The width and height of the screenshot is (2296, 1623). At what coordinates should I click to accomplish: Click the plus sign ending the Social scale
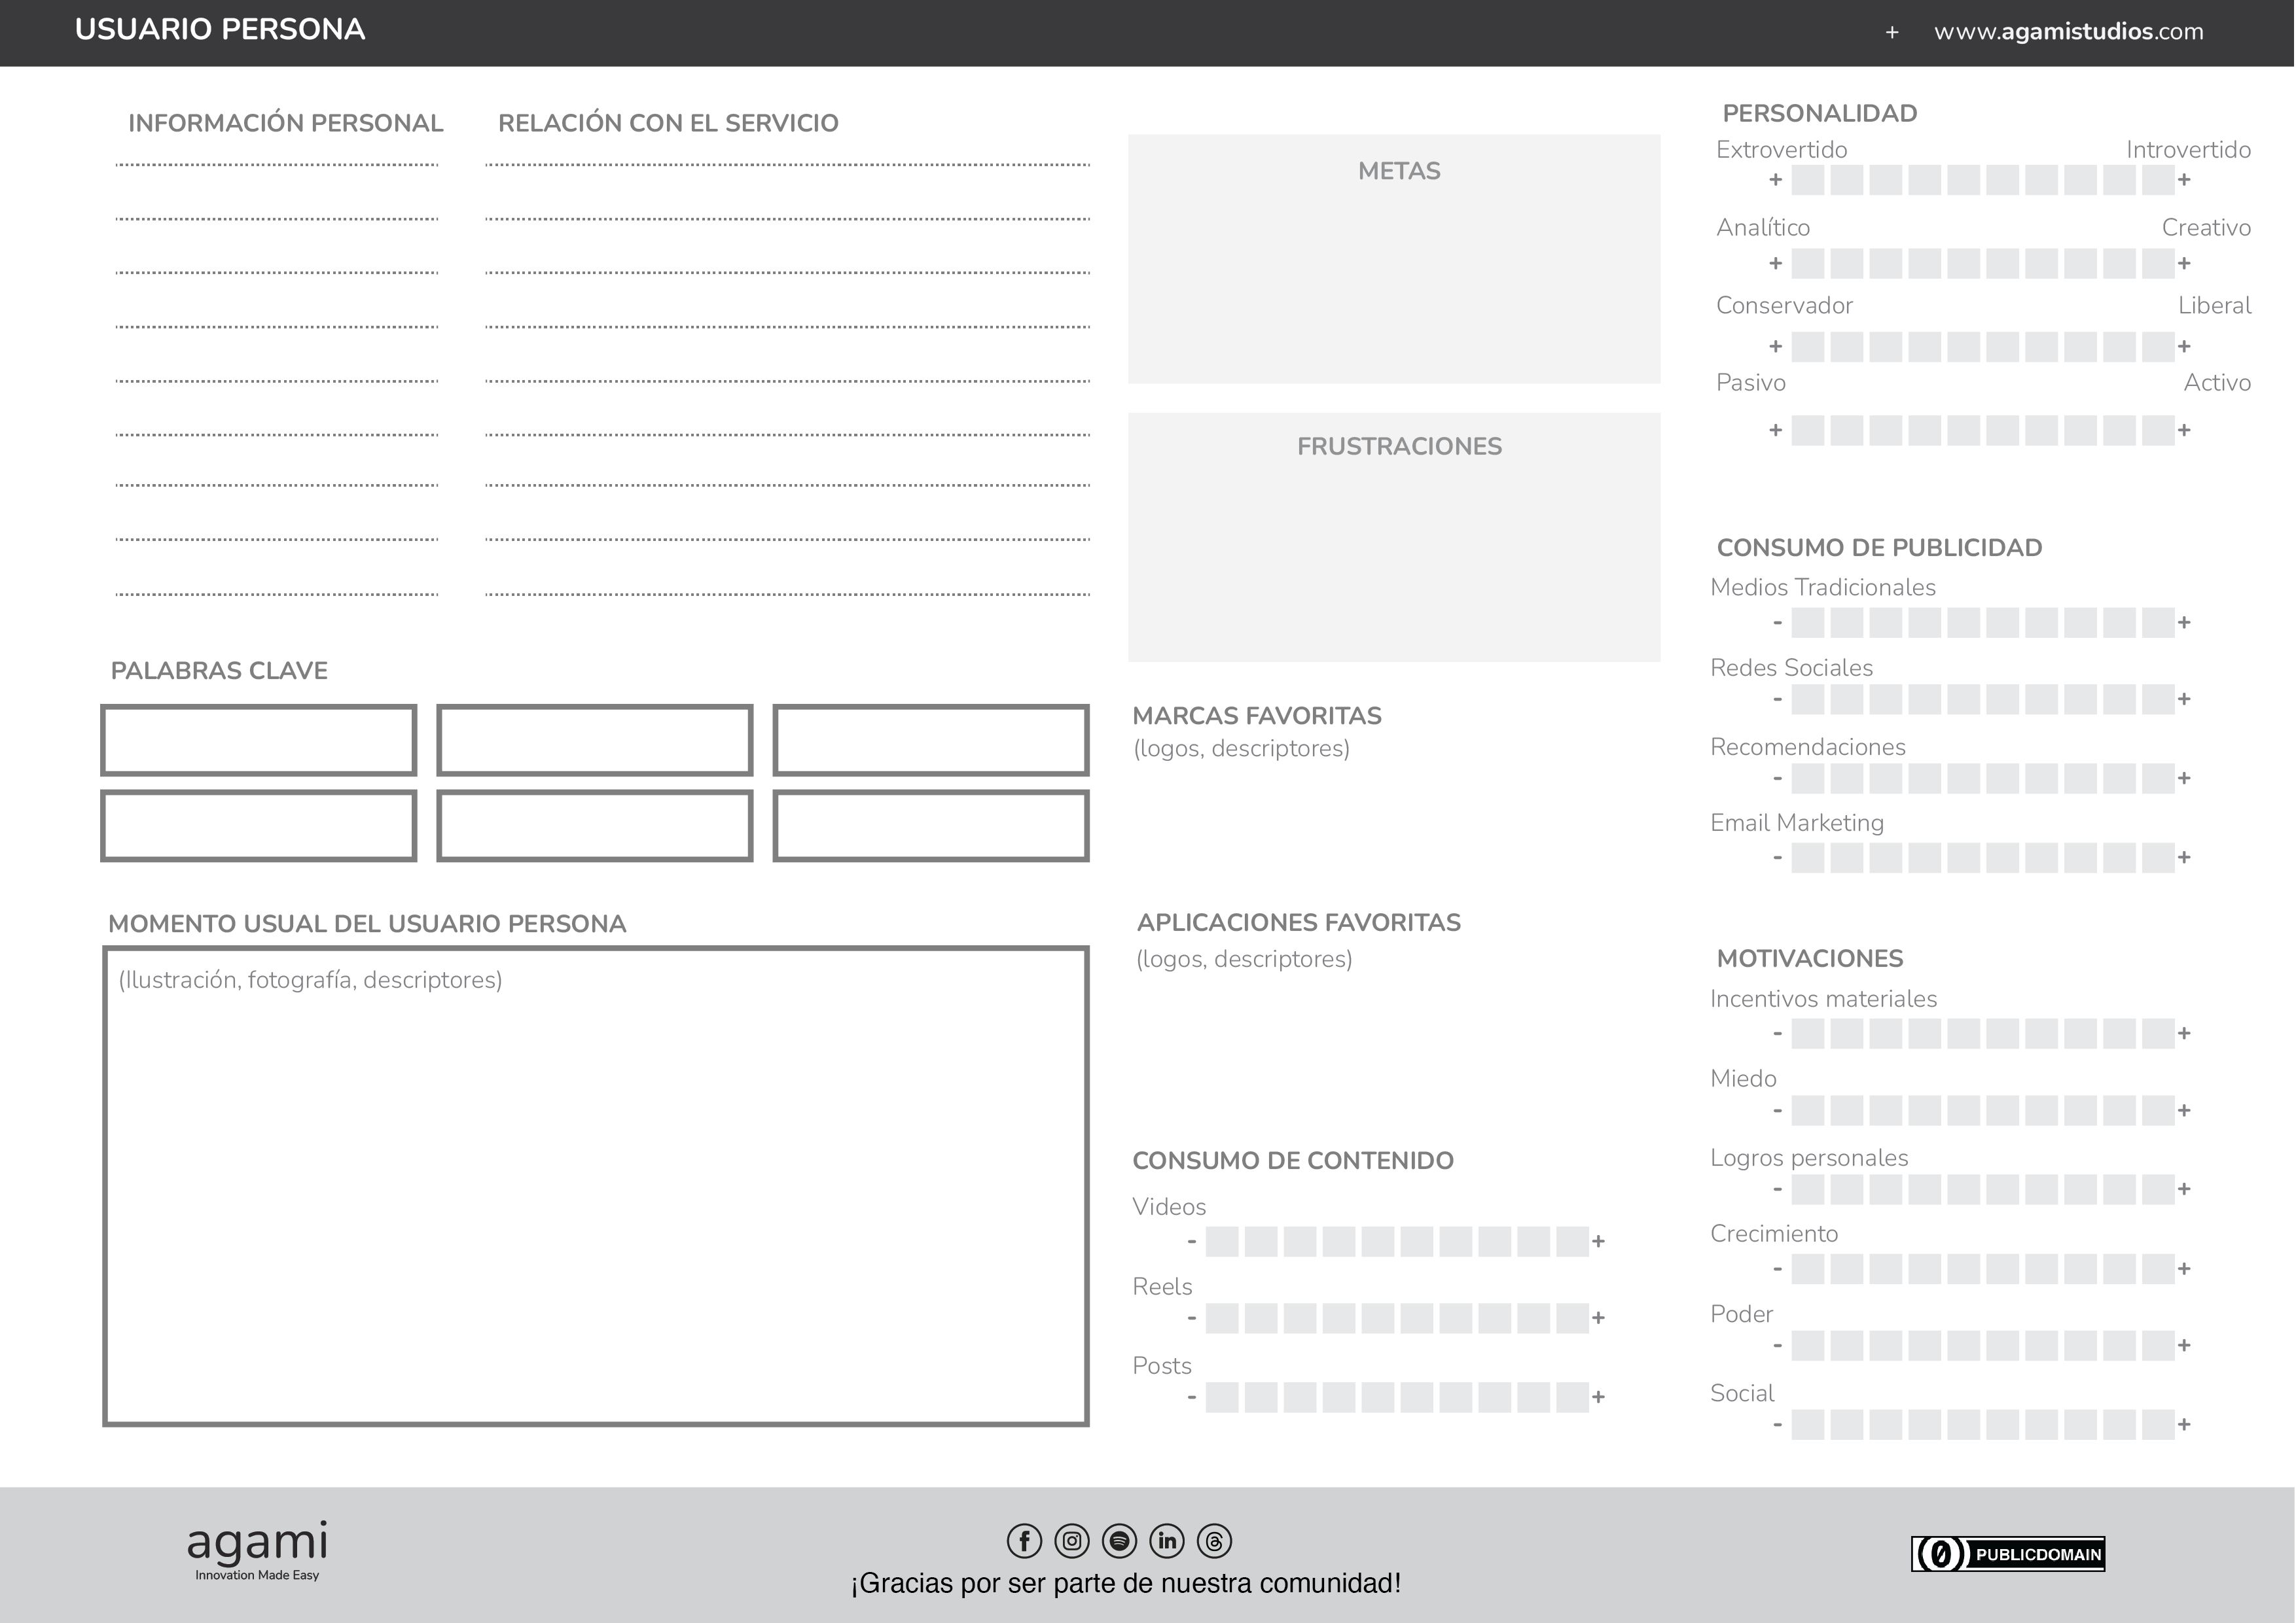click(2184, 1424)
